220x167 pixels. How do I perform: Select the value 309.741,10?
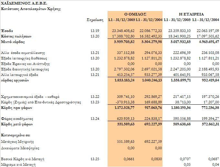pos(126,97)
